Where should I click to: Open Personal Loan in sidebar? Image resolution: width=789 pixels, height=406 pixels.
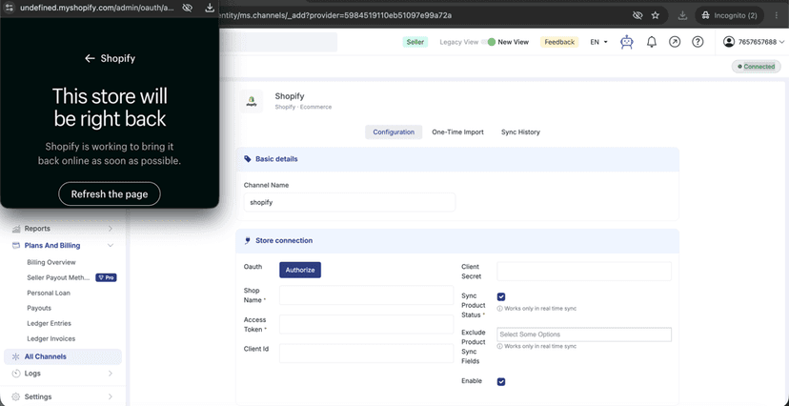[49, 293]
